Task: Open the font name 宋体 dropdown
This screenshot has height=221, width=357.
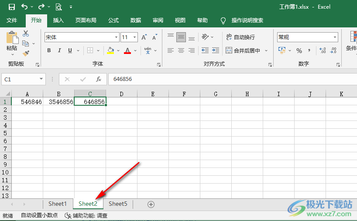Action: click(x=117, y=37)
